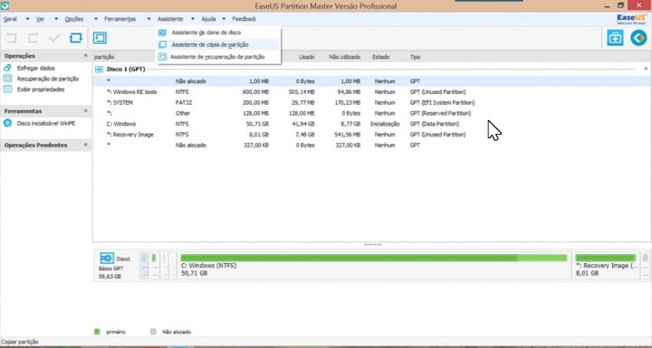
Task: Click the Undo toolbar icon
Action: click(x=12, y=38)
